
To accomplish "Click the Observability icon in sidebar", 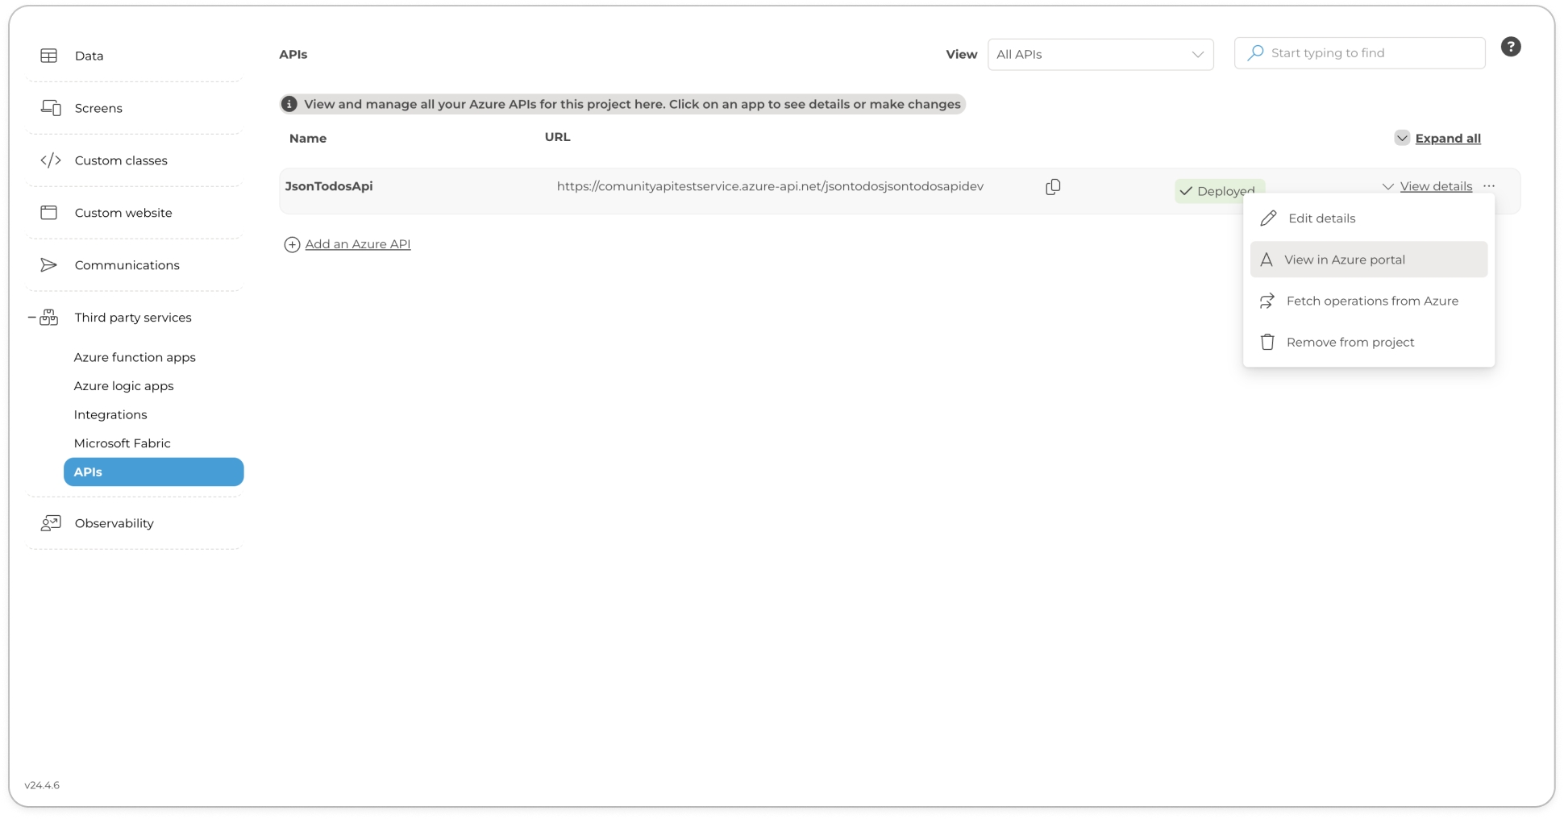I will (x=50, y=523).
